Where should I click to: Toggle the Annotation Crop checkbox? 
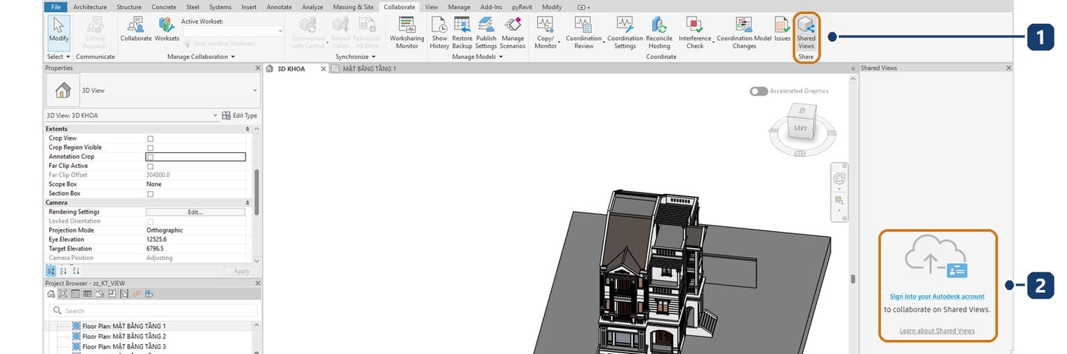click(150, 157)
